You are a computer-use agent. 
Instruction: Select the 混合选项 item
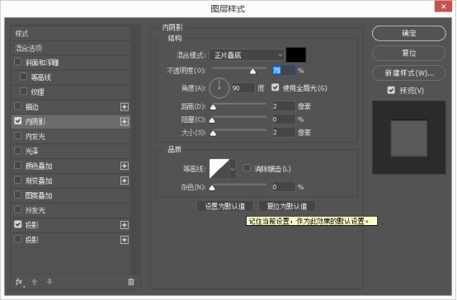coord(71,48)
